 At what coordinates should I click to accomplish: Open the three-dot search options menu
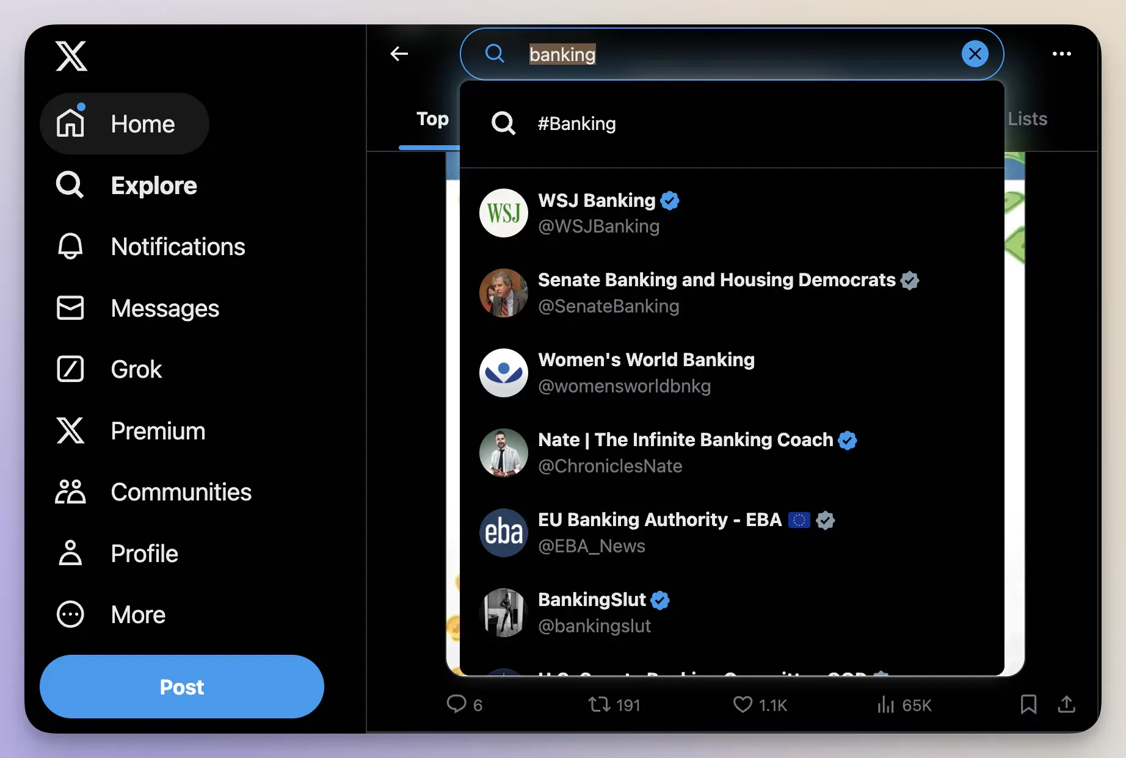[x=1062, y=54]
